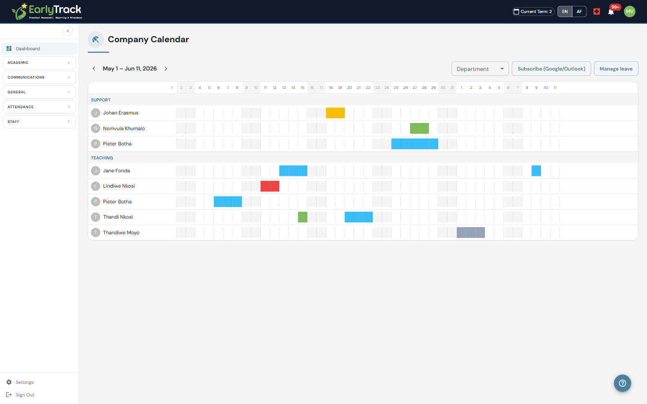The image size is (647, 404).
Task: Switch language to AF
Action: pos(579,12)
